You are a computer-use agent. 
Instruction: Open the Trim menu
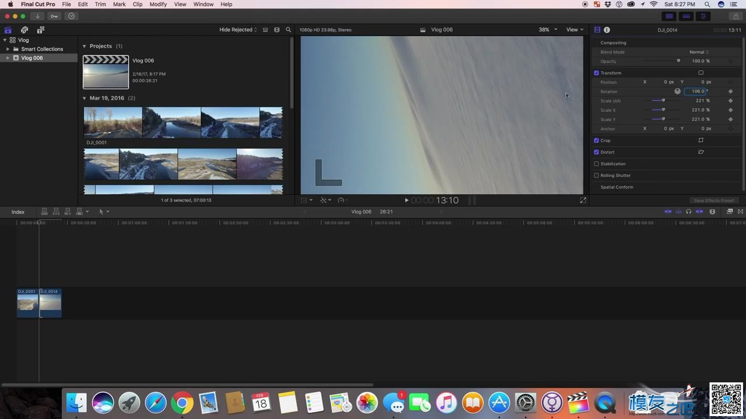(x=100, y=4)
